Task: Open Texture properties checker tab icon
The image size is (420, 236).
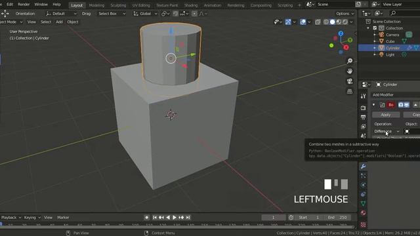Action: (363, 224)
